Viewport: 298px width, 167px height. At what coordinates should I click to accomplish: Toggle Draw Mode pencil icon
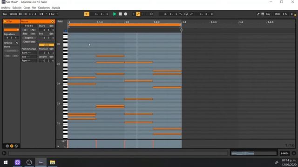click(258, 14)
